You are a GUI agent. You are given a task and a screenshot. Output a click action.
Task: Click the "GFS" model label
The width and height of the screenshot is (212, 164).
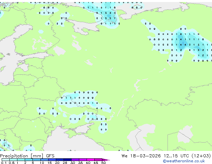50,156
